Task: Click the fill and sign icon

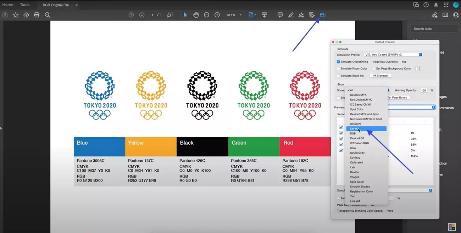Action: (312, 15)
